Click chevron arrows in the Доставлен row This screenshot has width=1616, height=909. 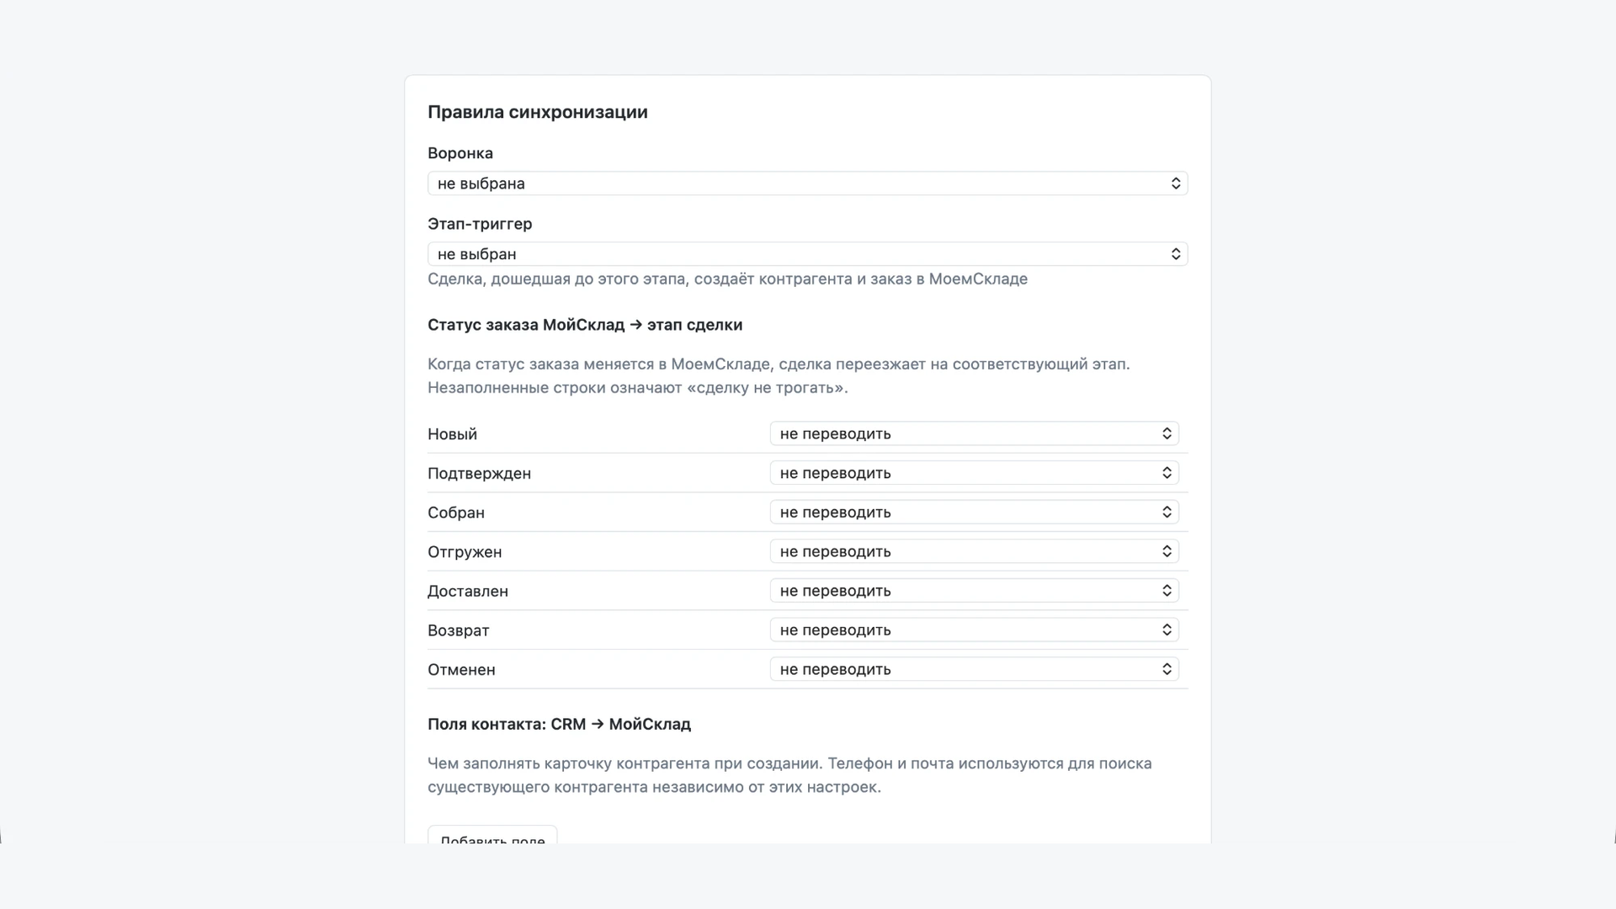point(1167,591)
